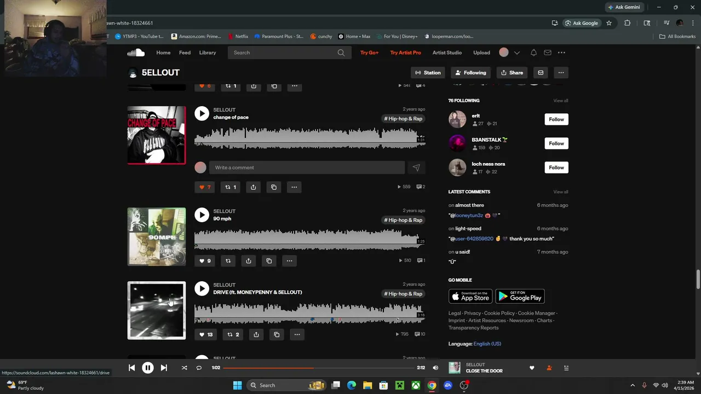
Task: Filter by Hip-hop & Rap tag on 90 mph
Action: pyautogui.click(x=403, y=220)
